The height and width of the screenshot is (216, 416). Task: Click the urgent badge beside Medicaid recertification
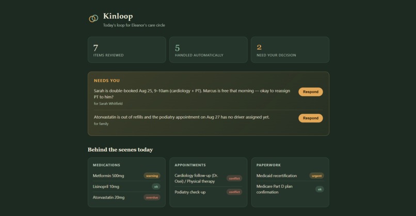click(x=316, y=176)
